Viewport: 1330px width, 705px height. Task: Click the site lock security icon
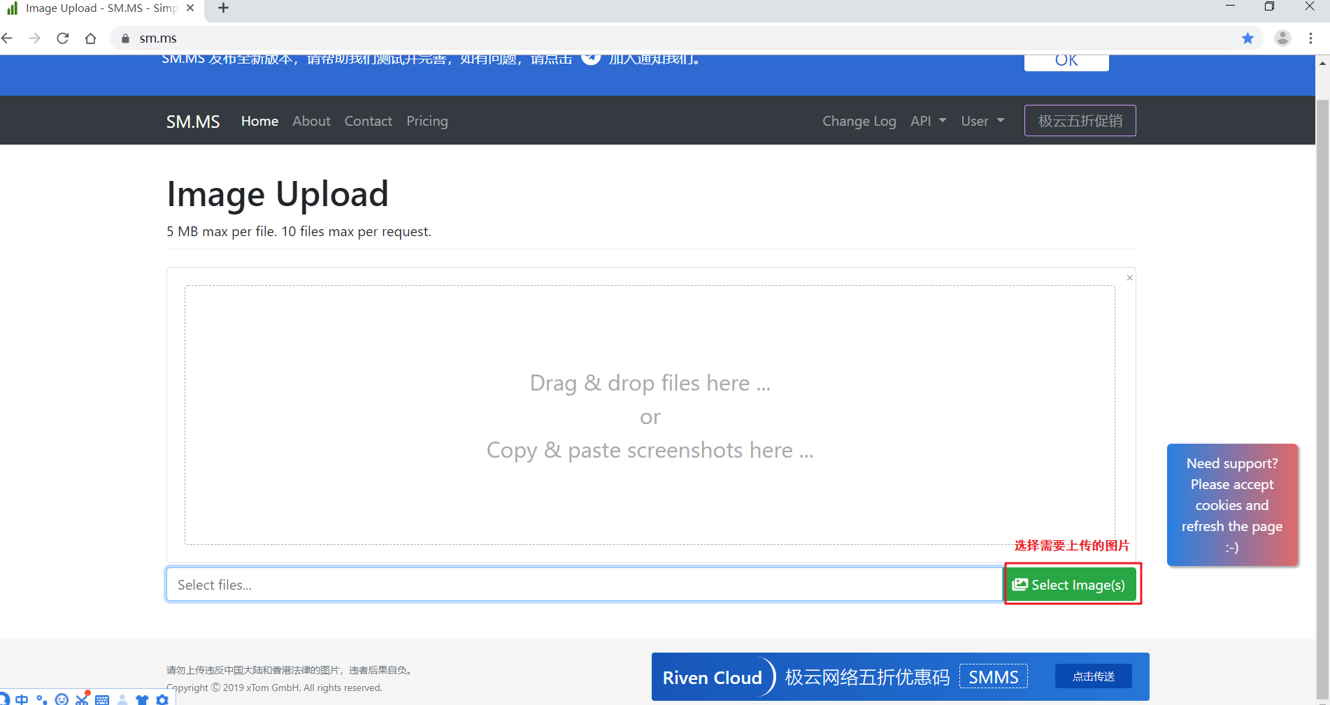coord(125,38)
